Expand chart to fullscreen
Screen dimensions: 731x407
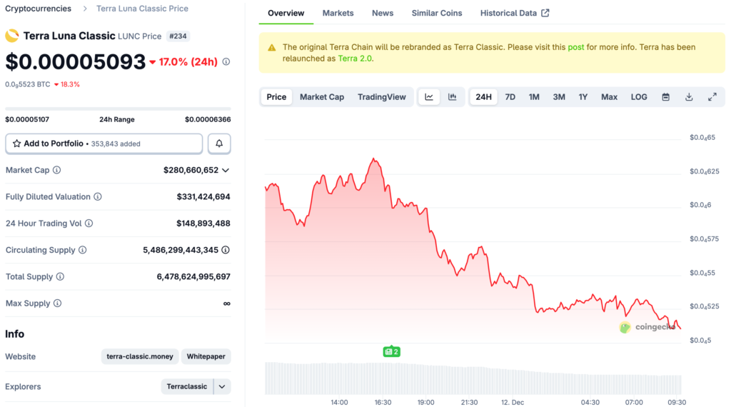click(712, 97)
